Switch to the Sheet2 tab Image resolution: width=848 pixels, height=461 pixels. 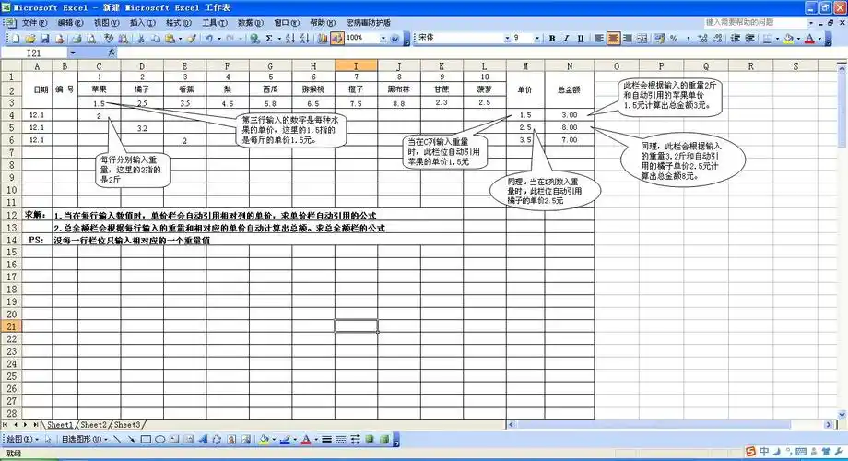[94, 424]
